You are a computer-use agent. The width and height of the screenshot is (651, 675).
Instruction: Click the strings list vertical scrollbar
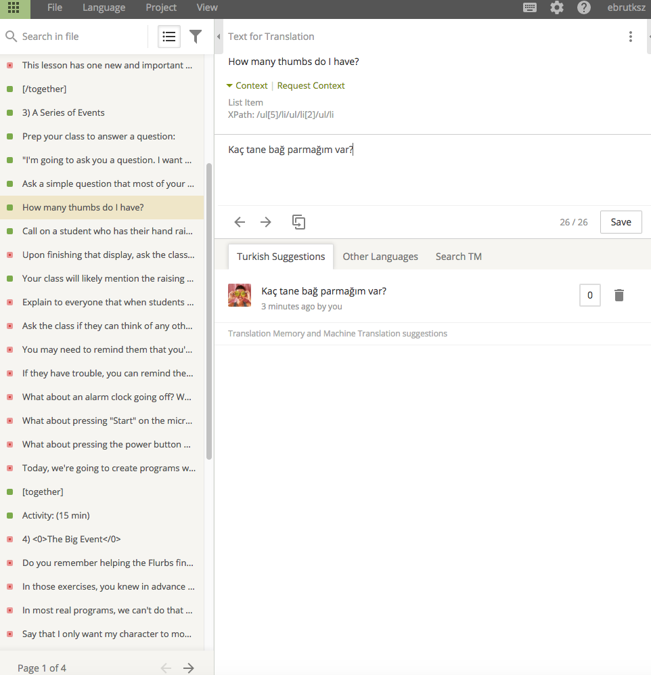coord(209,311)
